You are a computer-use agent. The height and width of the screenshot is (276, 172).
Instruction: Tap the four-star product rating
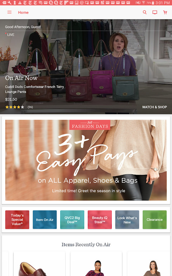(x=15, y=107)
